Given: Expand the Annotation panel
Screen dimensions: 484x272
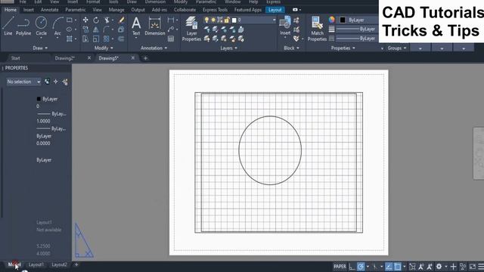Looking at the screenshot, I should click(154, 48).
